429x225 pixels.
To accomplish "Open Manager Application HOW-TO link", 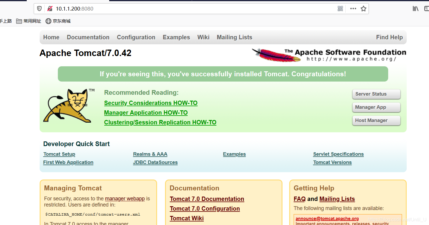I will click(146, 113).
